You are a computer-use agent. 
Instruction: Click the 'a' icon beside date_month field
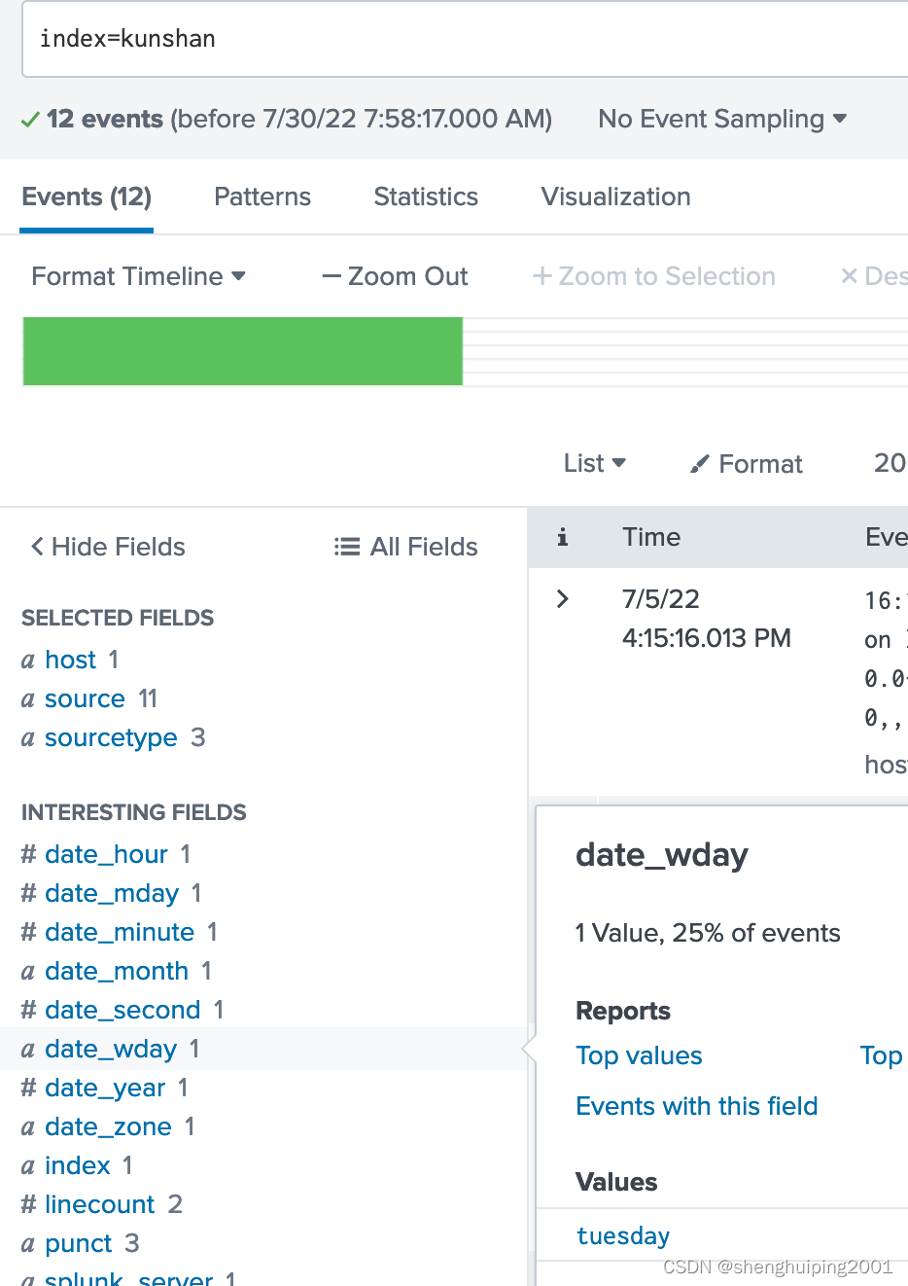point(28,971)
